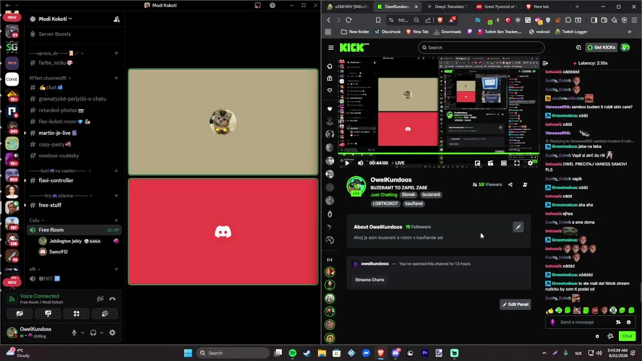Edit About OwelKundoos pencil icon
Screen dimensions: 642x361
(518, 227)
